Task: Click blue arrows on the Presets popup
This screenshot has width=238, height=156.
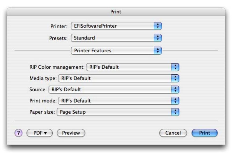Action: point(158,38)
